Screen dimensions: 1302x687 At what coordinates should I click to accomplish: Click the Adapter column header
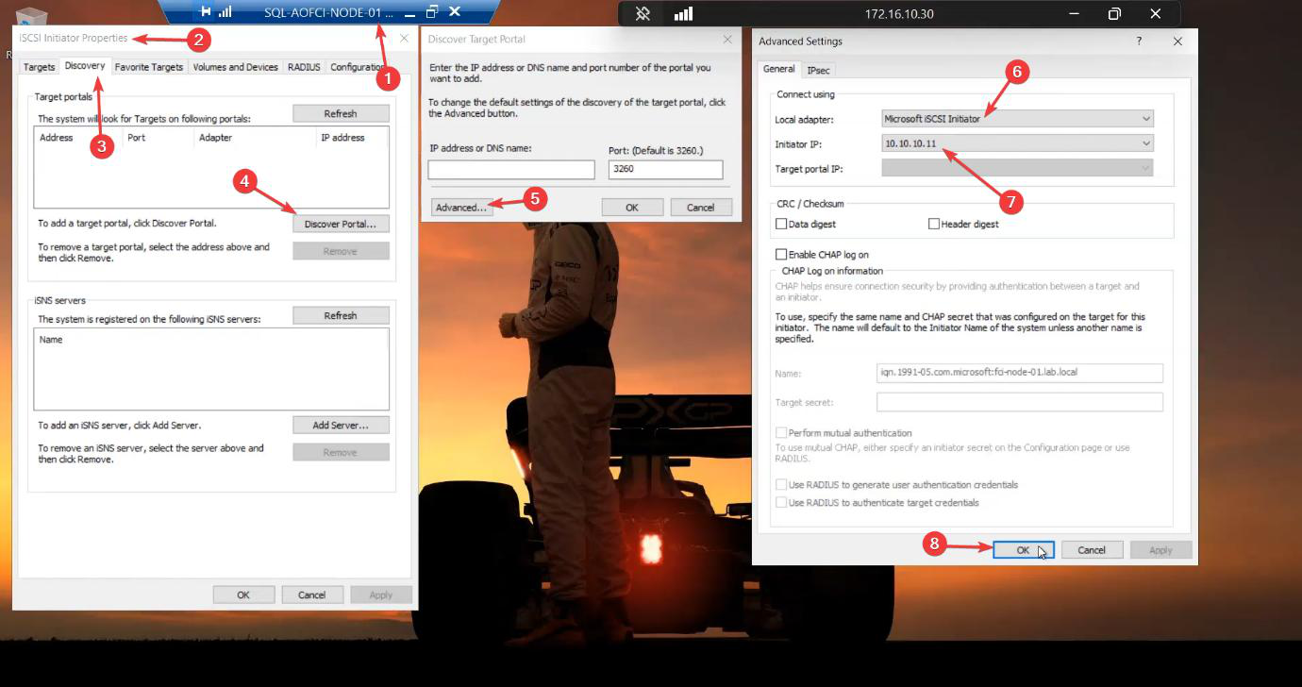(x=216, y=138)
